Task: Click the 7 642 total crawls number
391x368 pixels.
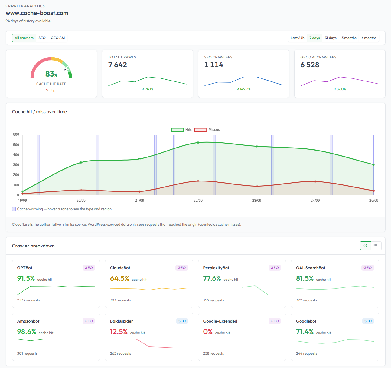Action: point(118,65)
